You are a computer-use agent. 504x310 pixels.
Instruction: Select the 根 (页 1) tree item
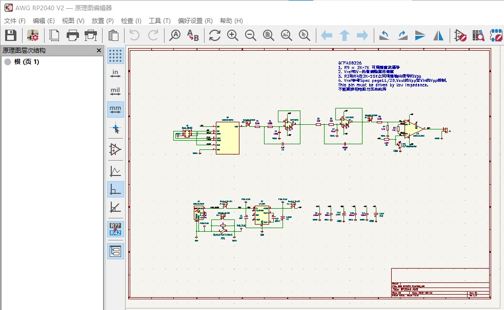pyautogui.click(x=27, y=62)
